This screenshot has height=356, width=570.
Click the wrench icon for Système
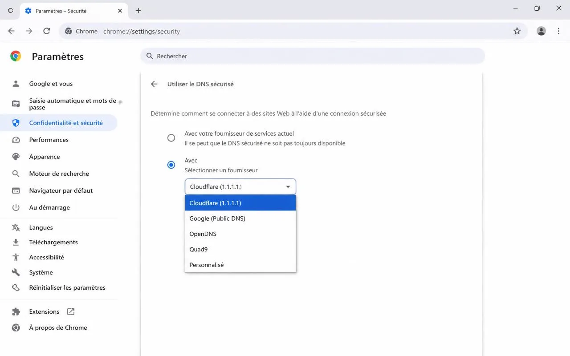tap(16, 272)
